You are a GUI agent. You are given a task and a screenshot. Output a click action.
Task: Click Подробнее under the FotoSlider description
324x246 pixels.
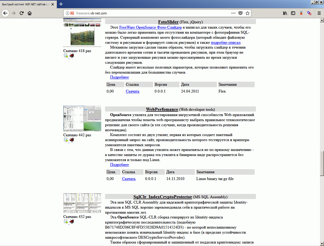click(119, 77)
